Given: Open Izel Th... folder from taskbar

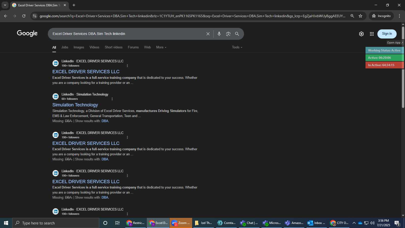Looking at the screenshot, I should [203, 223].
